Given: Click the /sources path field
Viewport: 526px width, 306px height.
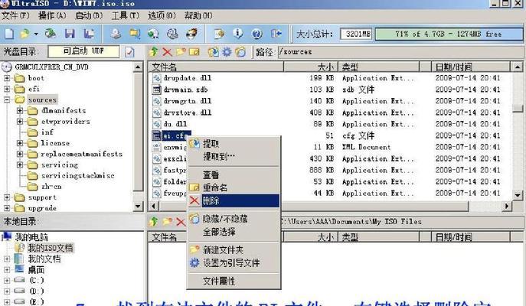Looking at the screenshot, I should coord(400,52).
